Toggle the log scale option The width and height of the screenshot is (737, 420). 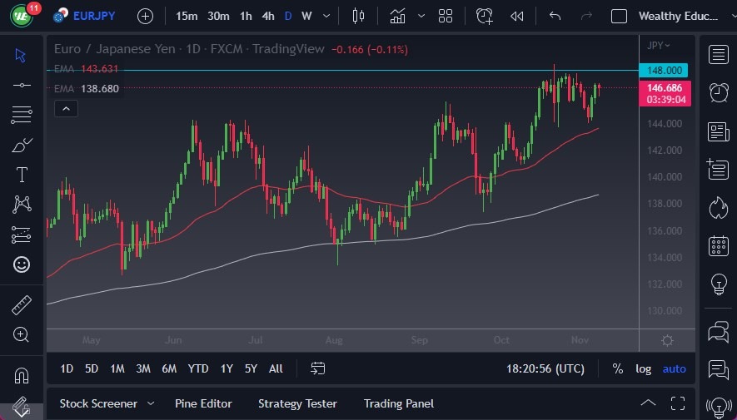pyautogui.click(x=644, y=368)
